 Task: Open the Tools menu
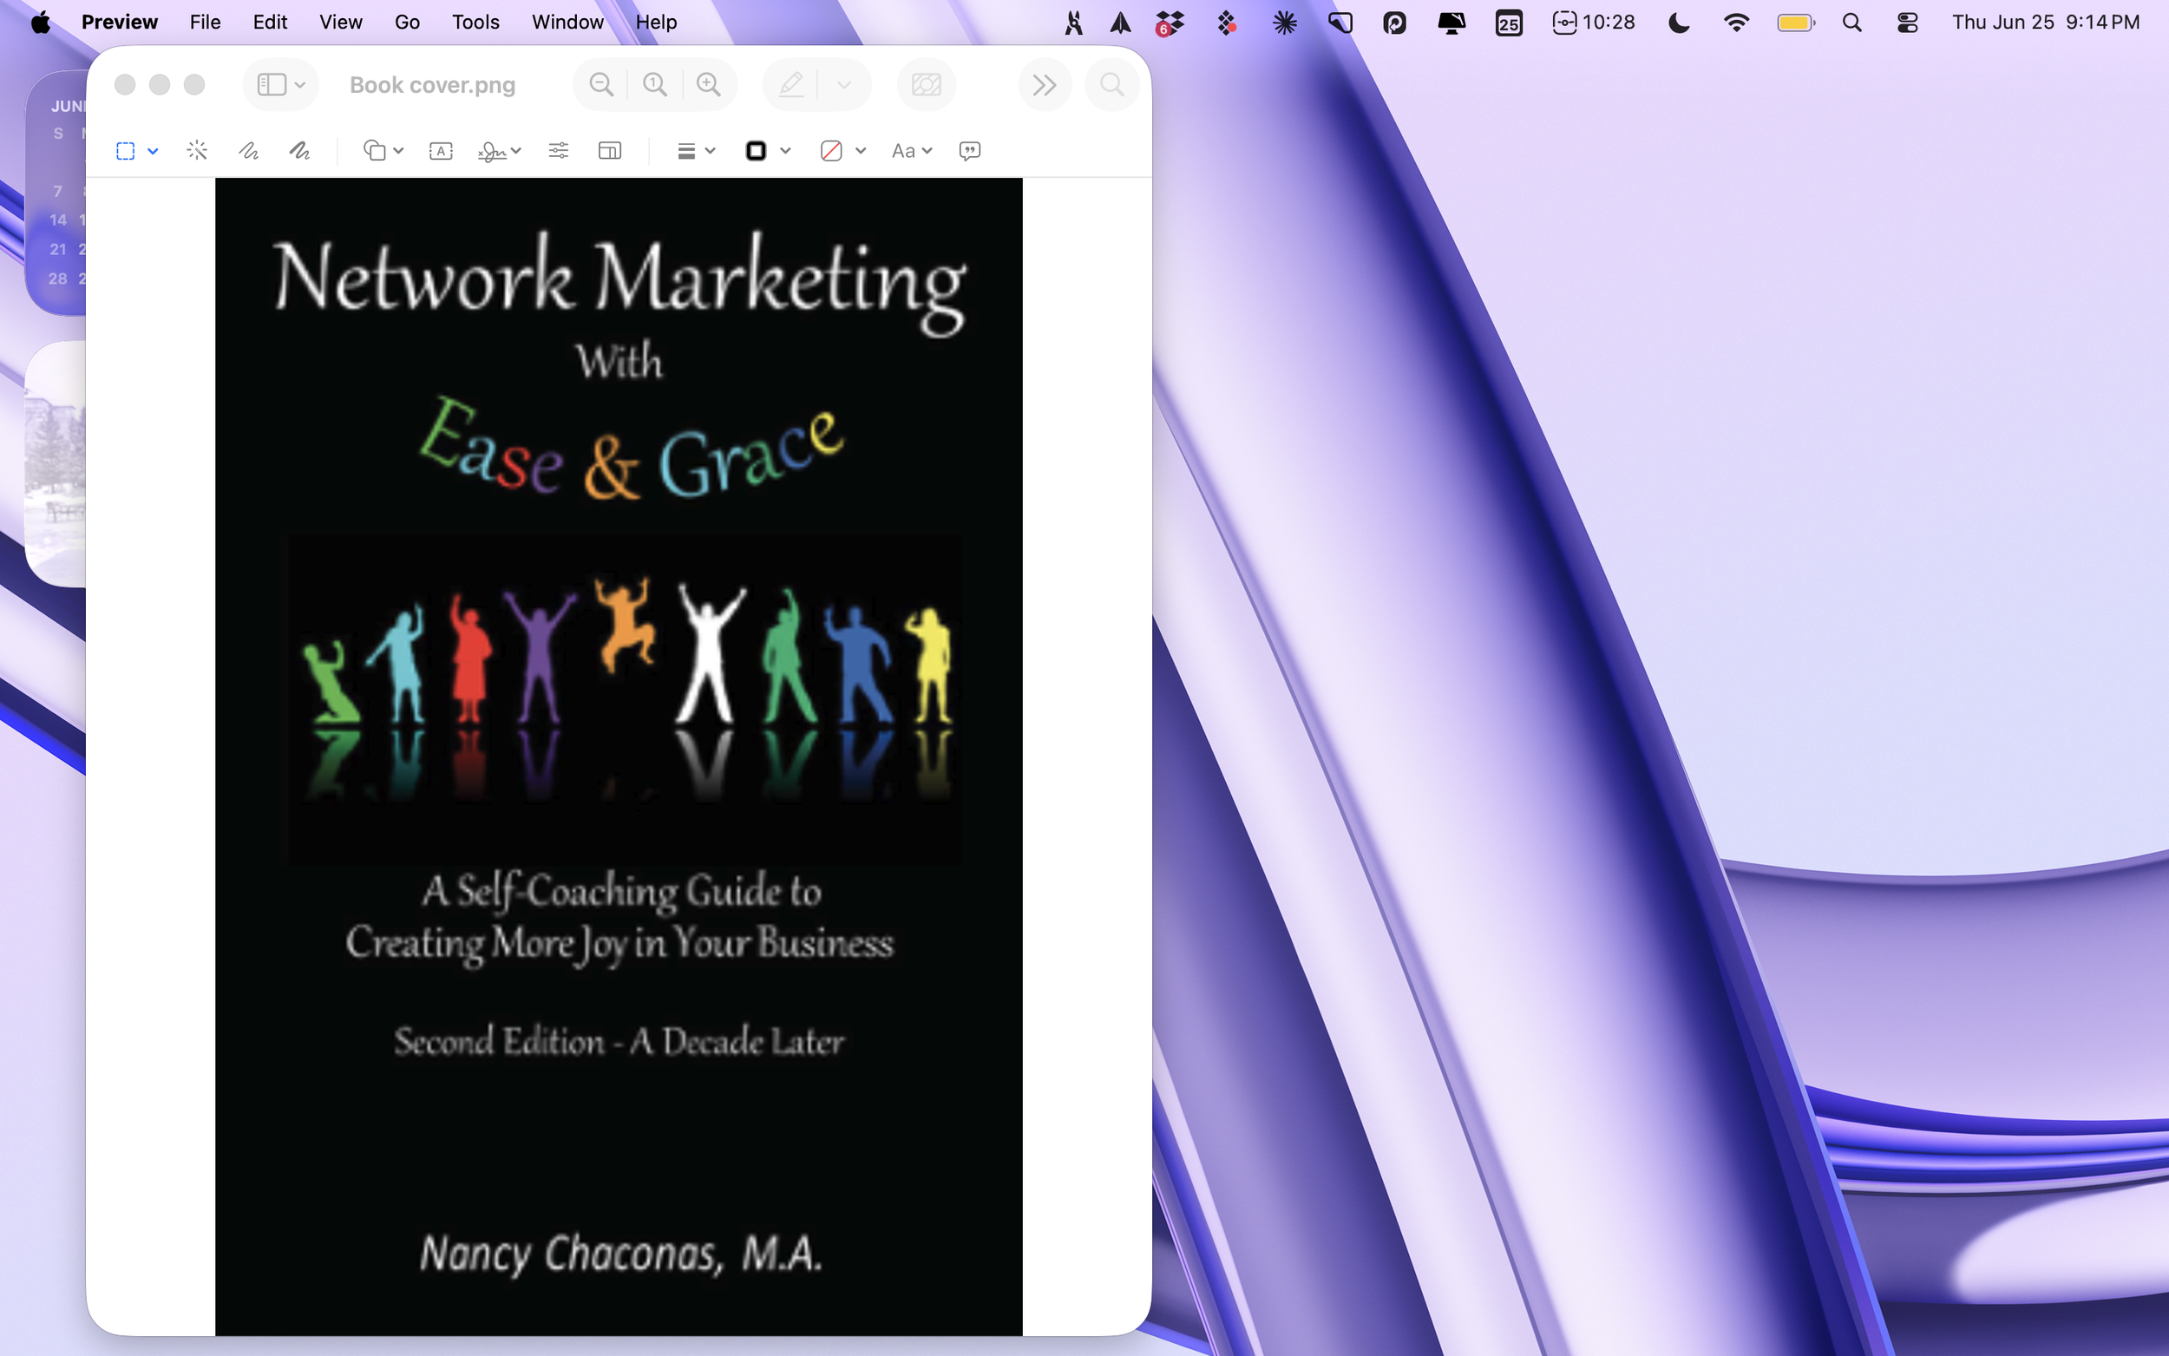tap(475, 22)
